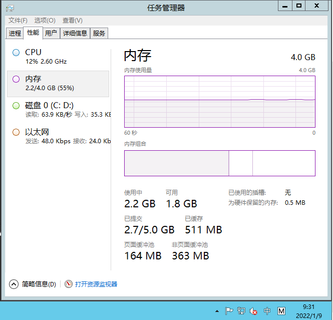The width and height of the screenshot is (333, 320).
Task: Switch to the 详细信息 tab
Action: 75,34
